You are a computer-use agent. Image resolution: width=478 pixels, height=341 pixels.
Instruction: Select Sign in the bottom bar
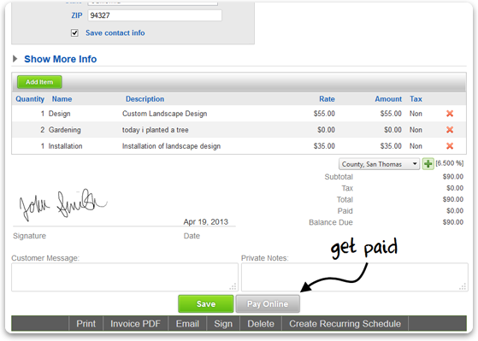click(x=223, y=324)
